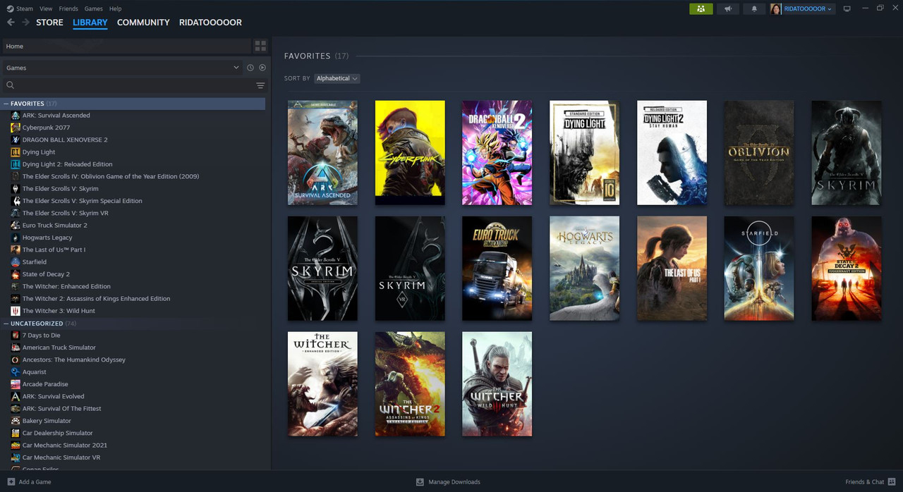
Task: Open the RIDATOOOOOR account dropdown
Action: tap(808, 8)
